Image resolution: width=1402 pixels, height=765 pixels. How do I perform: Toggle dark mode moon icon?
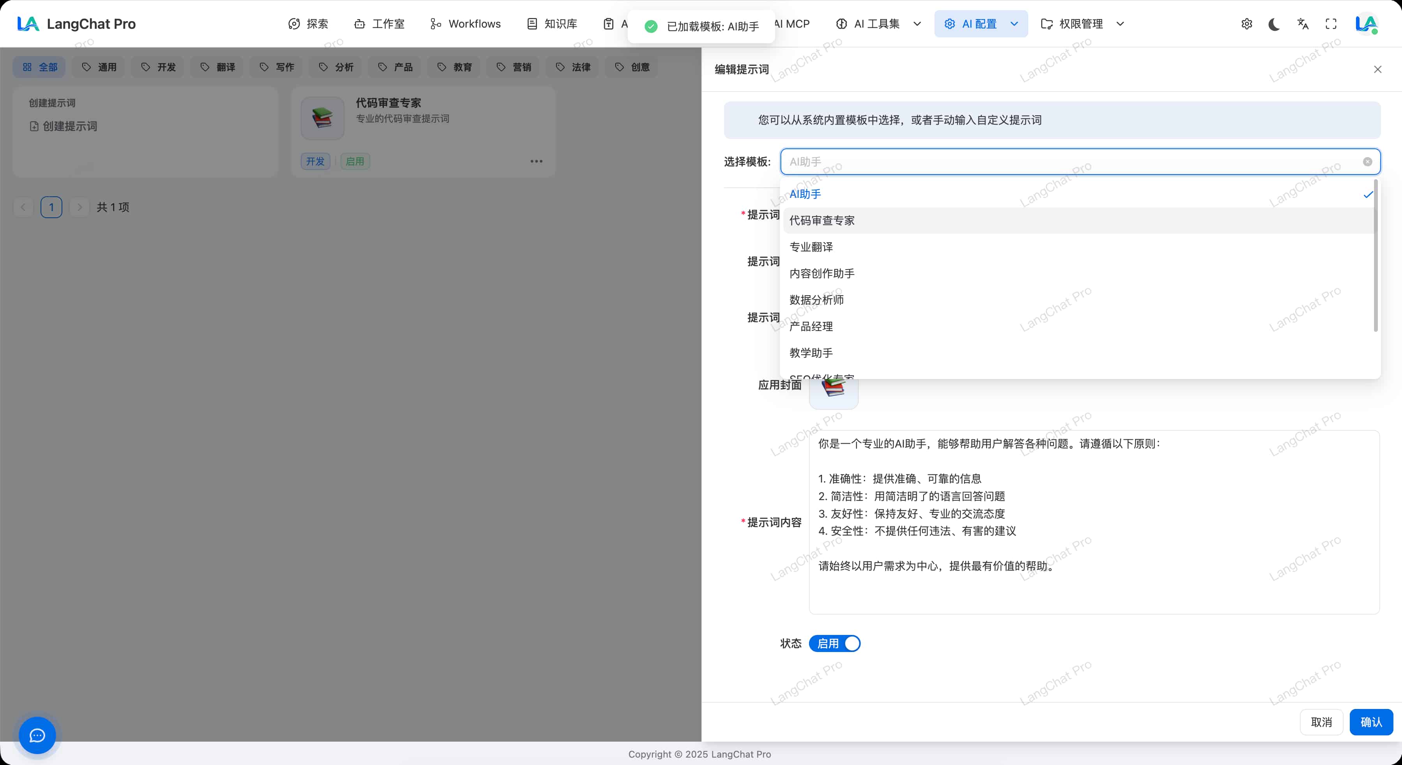click(1273, 24)
